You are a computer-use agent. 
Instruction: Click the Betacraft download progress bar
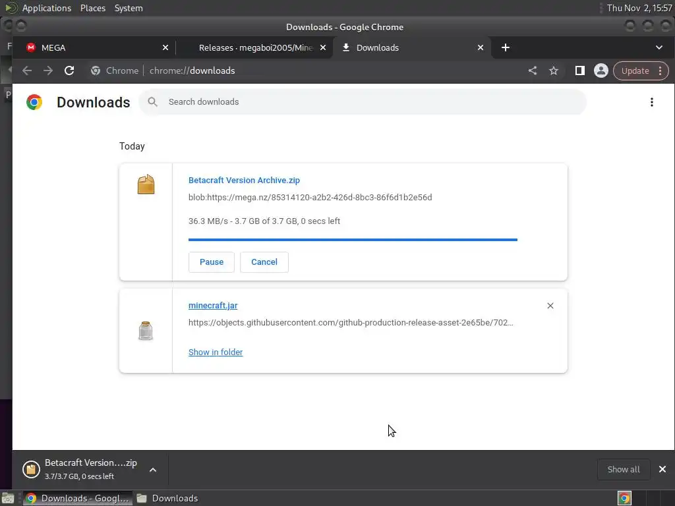point(353,240)
